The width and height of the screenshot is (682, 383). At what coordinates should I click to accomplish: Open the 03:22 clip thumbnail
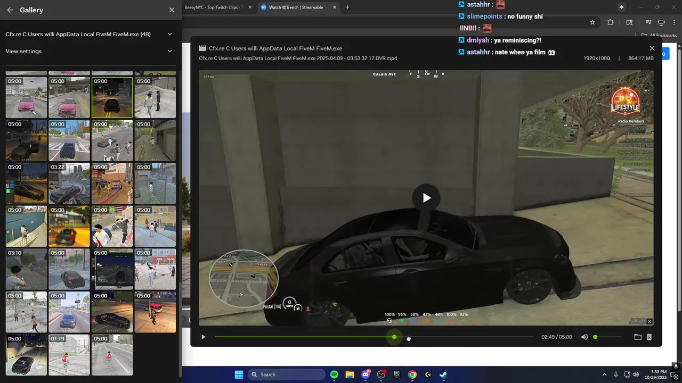coord(69,184)
